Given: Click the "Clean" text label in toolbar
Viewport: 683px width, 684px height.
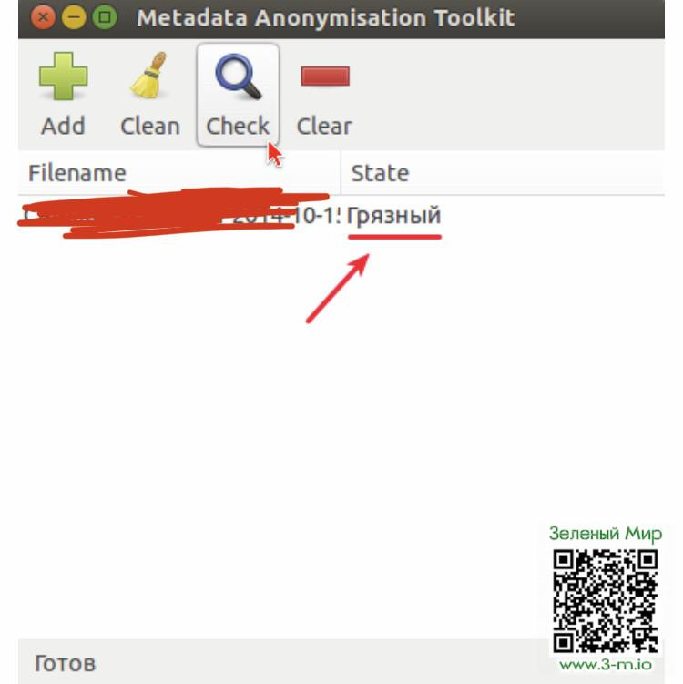Looking at the screenshot, I should pos(150,127).
